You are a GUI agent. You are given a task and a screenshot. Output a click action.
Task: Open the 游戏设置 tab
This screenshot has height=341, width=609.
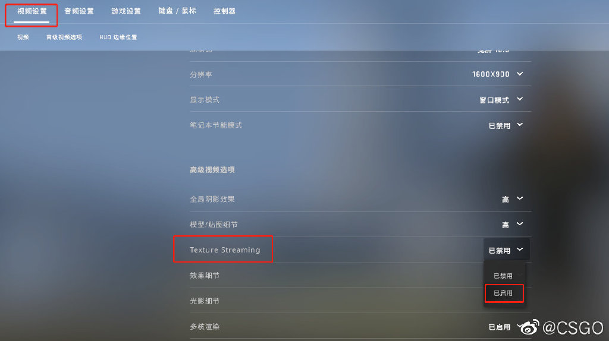(126, 11)
